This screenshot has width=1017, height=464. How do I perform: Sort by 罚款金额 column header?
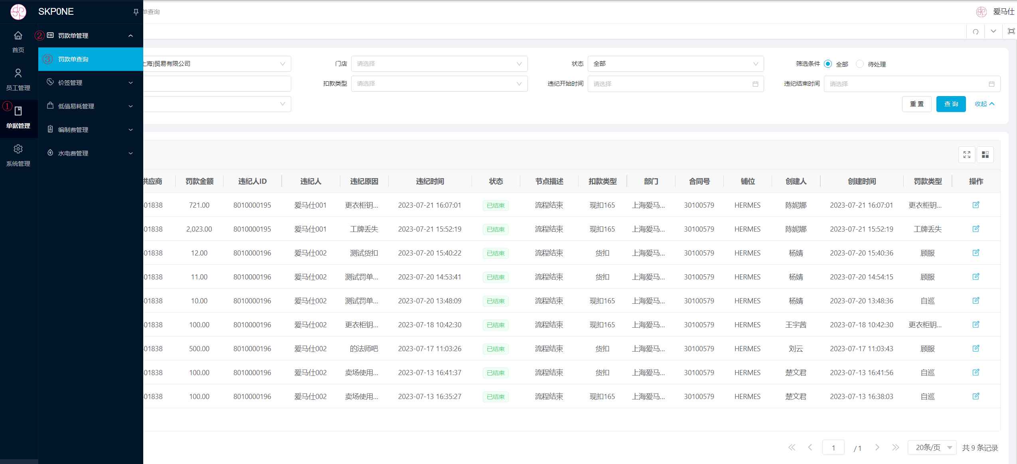tap(199, 181)
